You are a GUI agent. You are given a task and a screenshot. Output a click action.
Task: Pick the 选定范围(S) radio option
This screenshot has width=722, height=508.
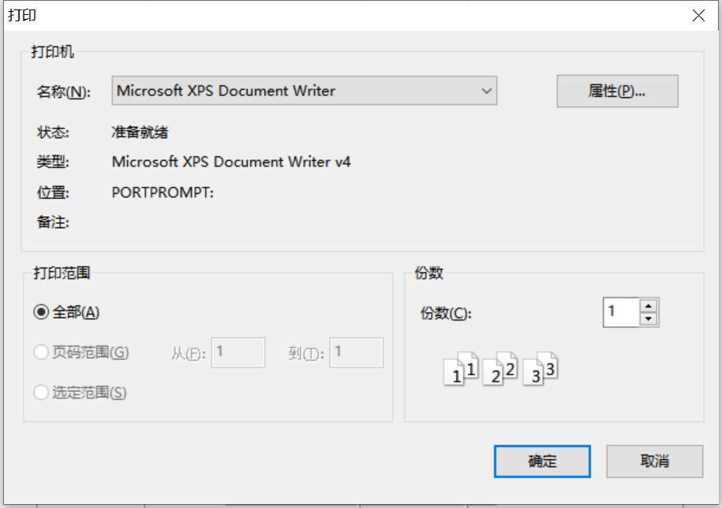tap(41, 392)
